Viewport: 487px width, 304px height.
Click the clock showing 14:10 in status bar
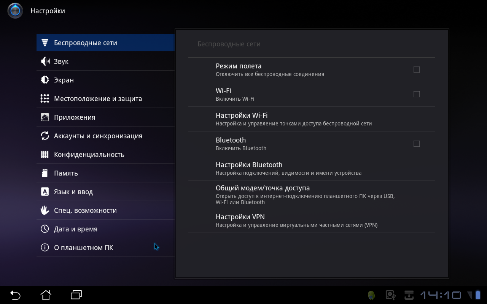click(441, 295)
